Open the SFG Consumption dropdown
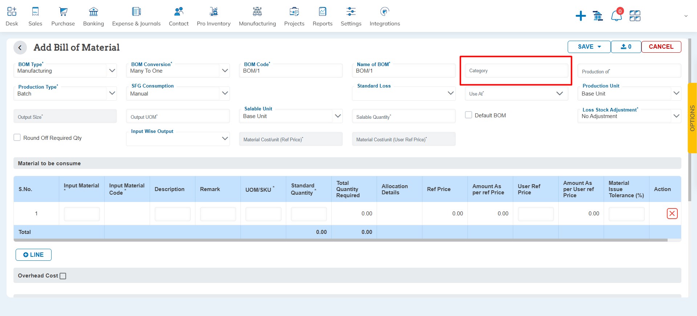The height and width of the screenshot is (316, 697). tap(178, 93)
